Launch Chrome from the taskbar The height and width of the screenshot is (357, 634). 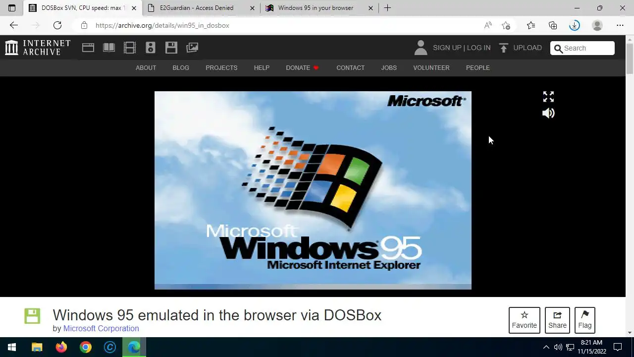[x=86, y=347]
